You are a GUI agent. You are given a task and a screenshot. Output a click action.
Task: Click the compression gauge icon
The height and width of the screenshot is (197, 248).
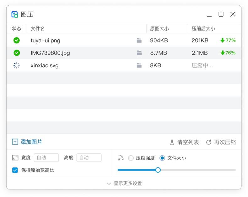click(121, 158)
